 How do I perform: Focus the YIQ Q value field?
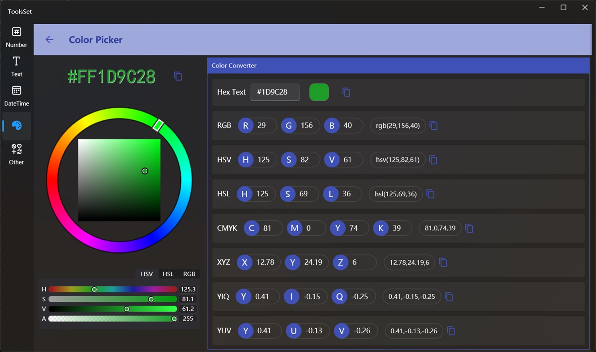pyautogui.click(x=353, y=297)
